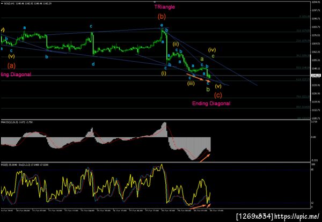Select the current price marker on price axis
The height and width of the screenshot is (222, 322).
click(316, 76)
